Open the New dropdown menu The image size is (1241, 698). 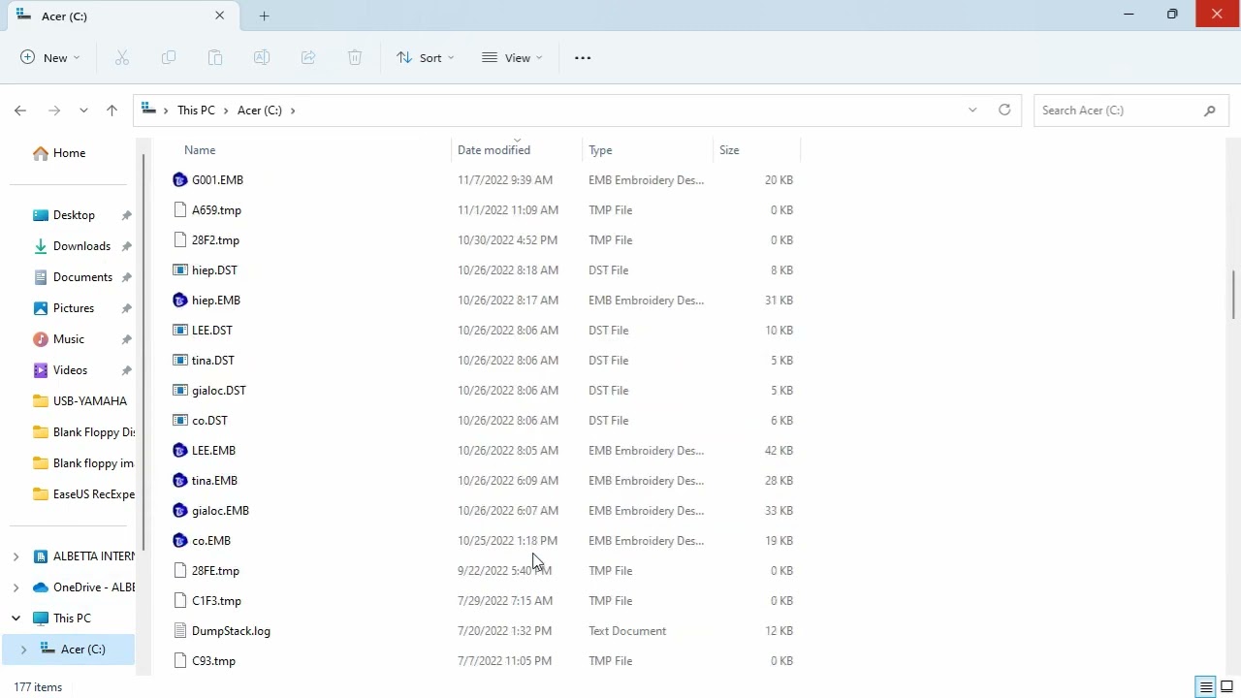(50, 58)
